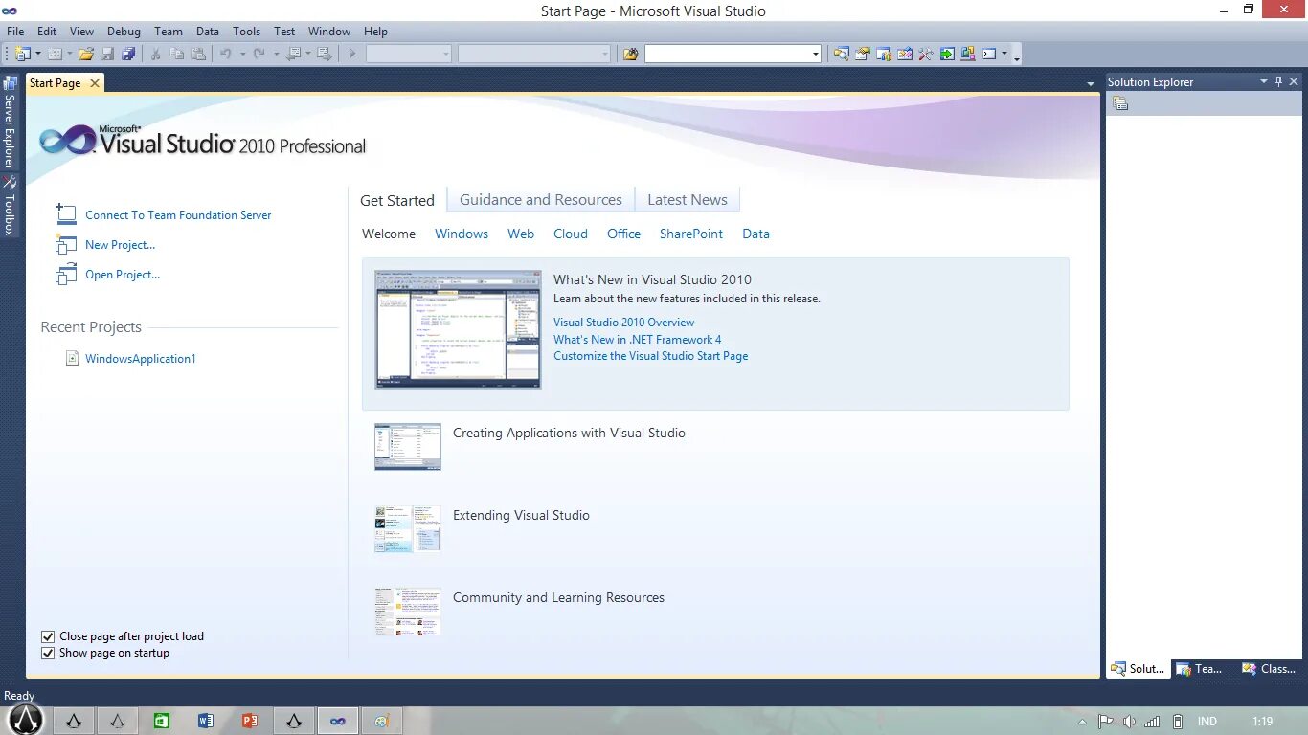
Task: Click the Copy toolbar icon
Action: 177,54
